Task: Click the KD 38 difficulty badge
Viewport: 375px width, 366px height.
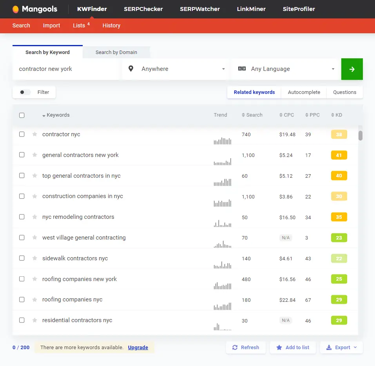Action: (339, 134)
